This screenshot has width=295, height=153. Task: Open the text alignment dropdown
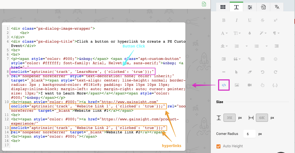click(224, 46)
